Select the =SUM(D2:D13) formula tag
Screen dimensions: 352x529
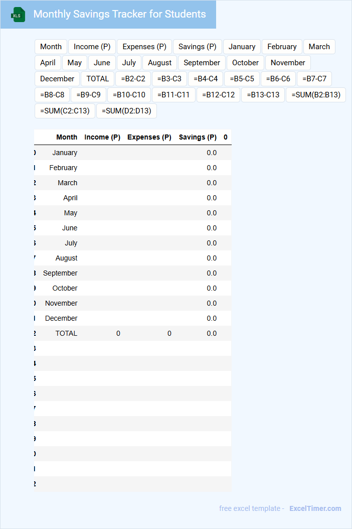tap(126, 111)
